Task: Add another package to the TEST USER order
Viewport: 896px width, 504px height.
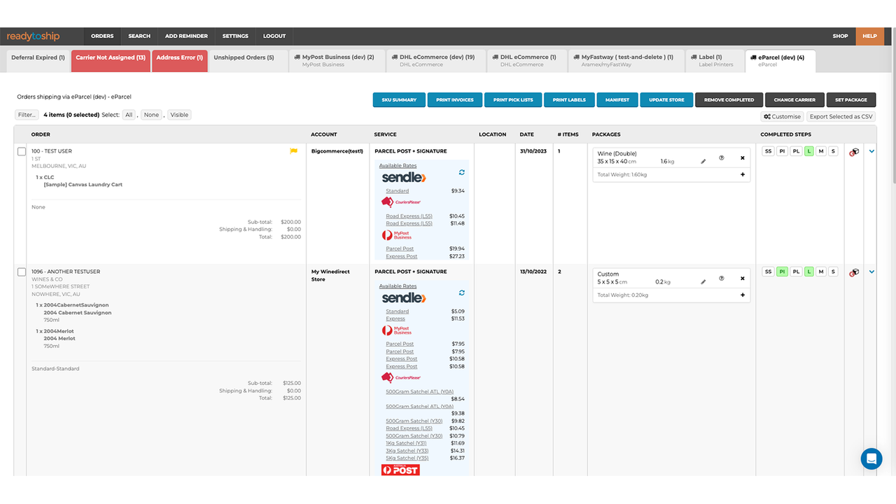Action: pyautogui.click(x=742, y=174)
